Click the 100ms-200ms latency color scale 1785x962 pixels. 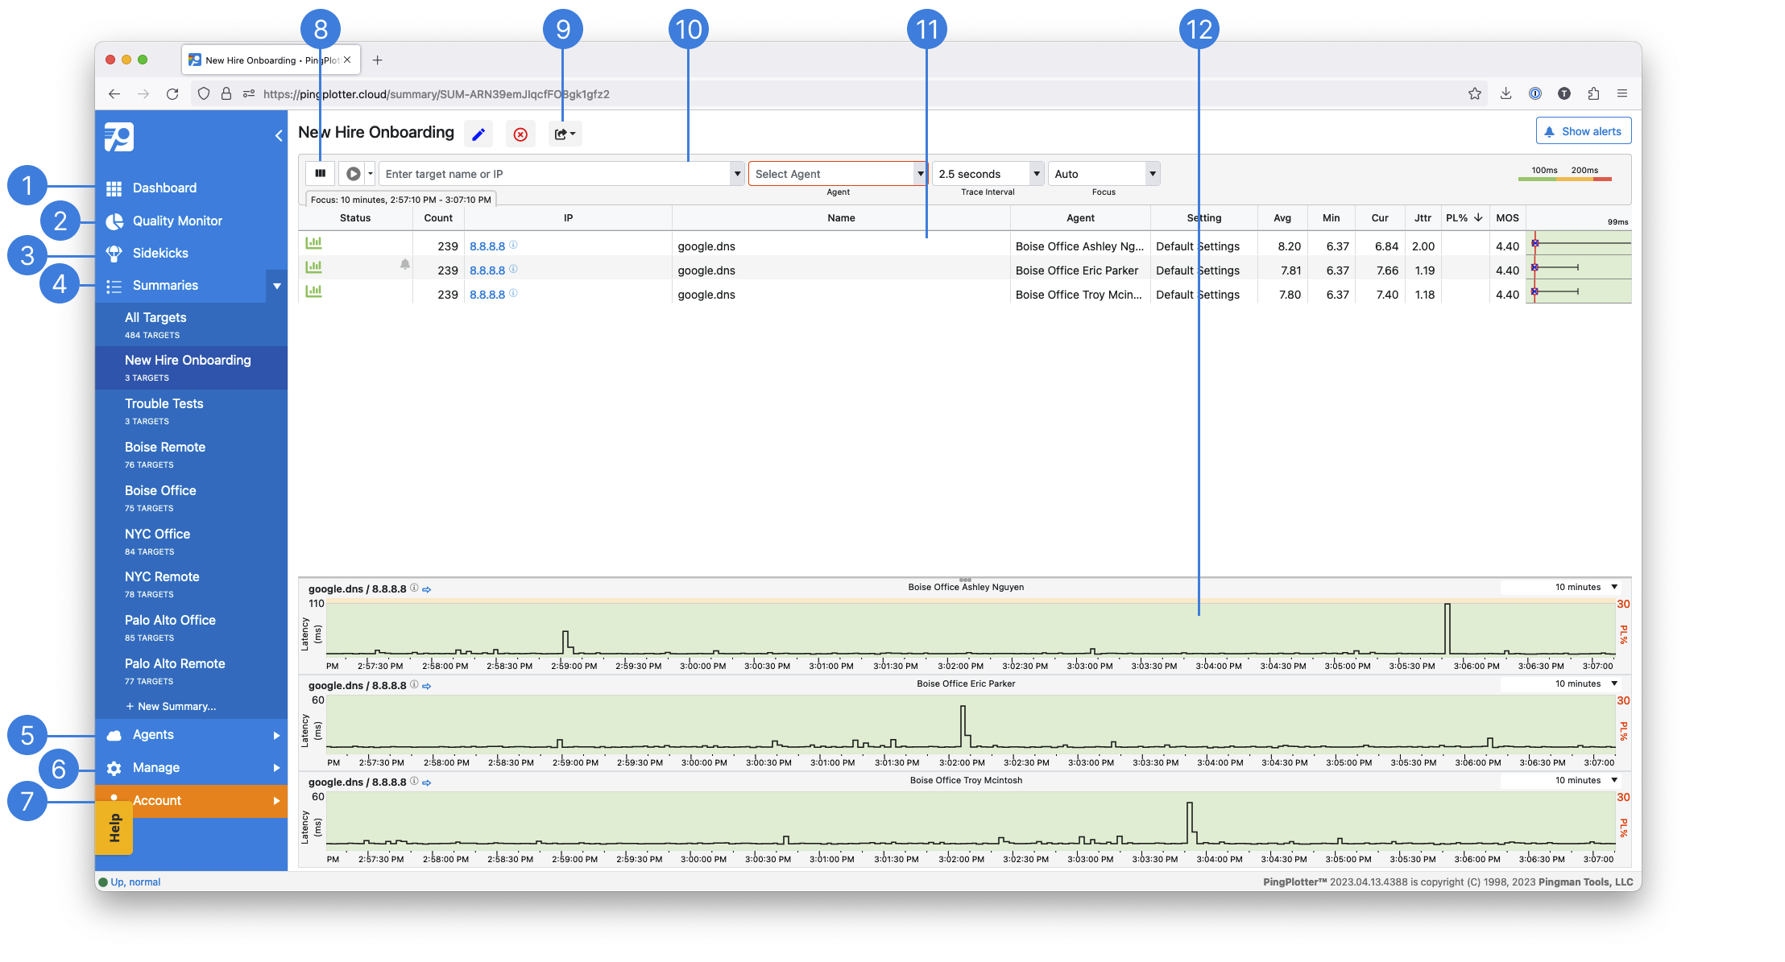click(1565, 179)
